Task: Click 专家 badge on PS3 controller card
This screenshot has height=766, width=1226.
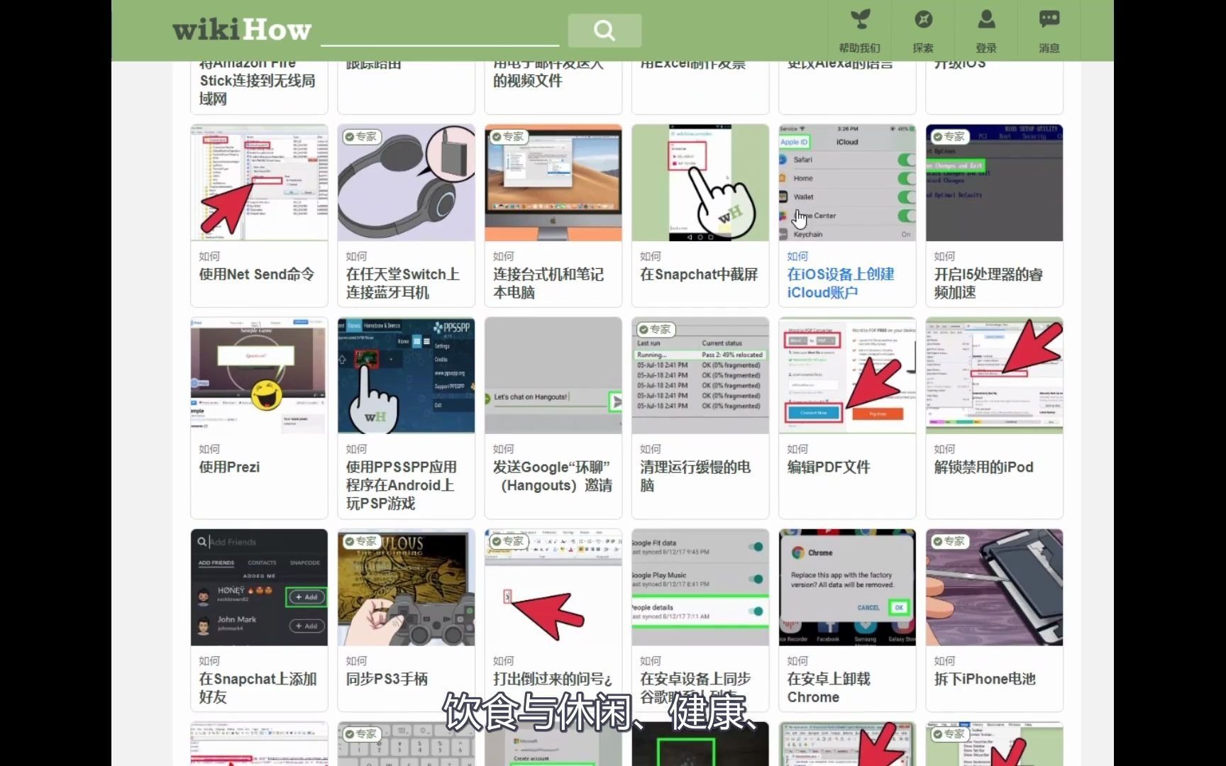Action: click(x=361, y=541)
